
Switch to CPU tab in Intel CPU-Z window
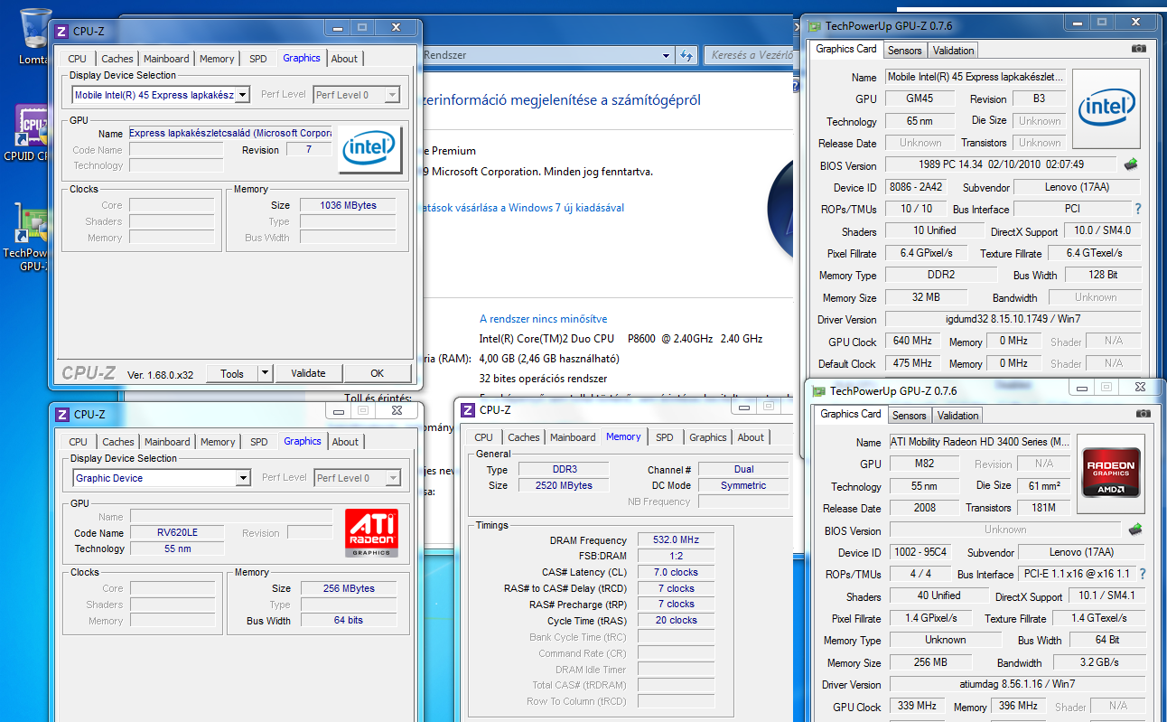(x=78, y=59)
